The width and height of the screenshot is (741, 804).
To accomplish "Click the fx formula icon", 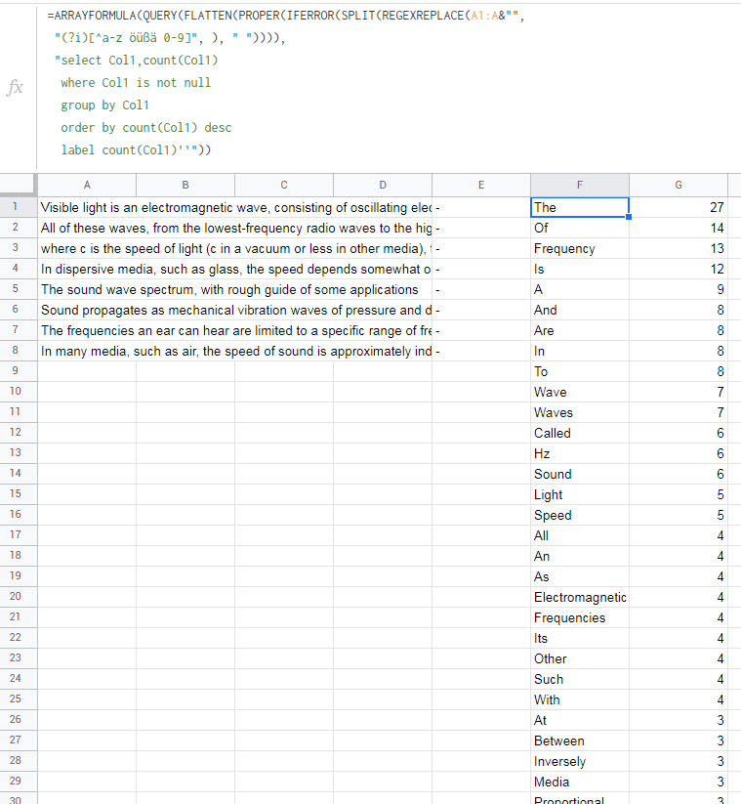I will [15, 87].
